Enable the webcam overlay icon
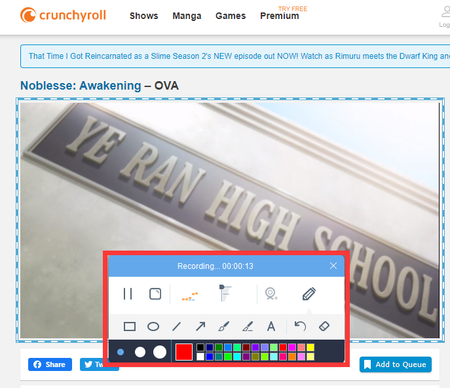 pyautogui.click(x=271, y=294)
